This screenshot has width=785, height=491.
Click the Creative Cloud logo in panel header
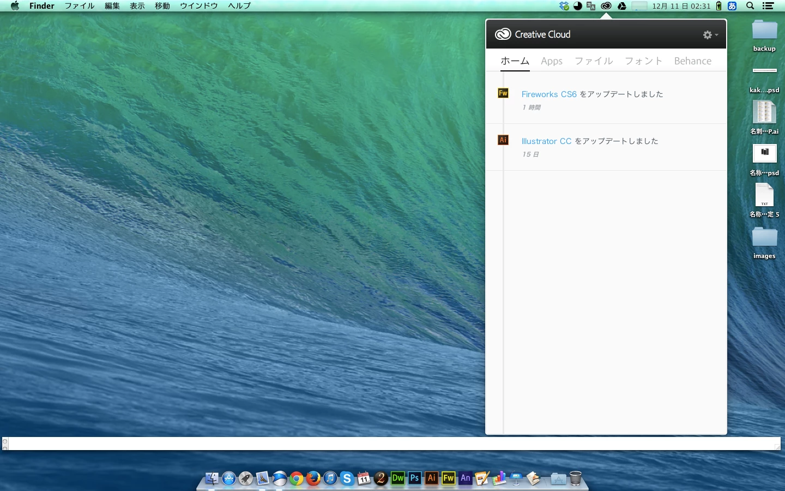pos(503,34)
